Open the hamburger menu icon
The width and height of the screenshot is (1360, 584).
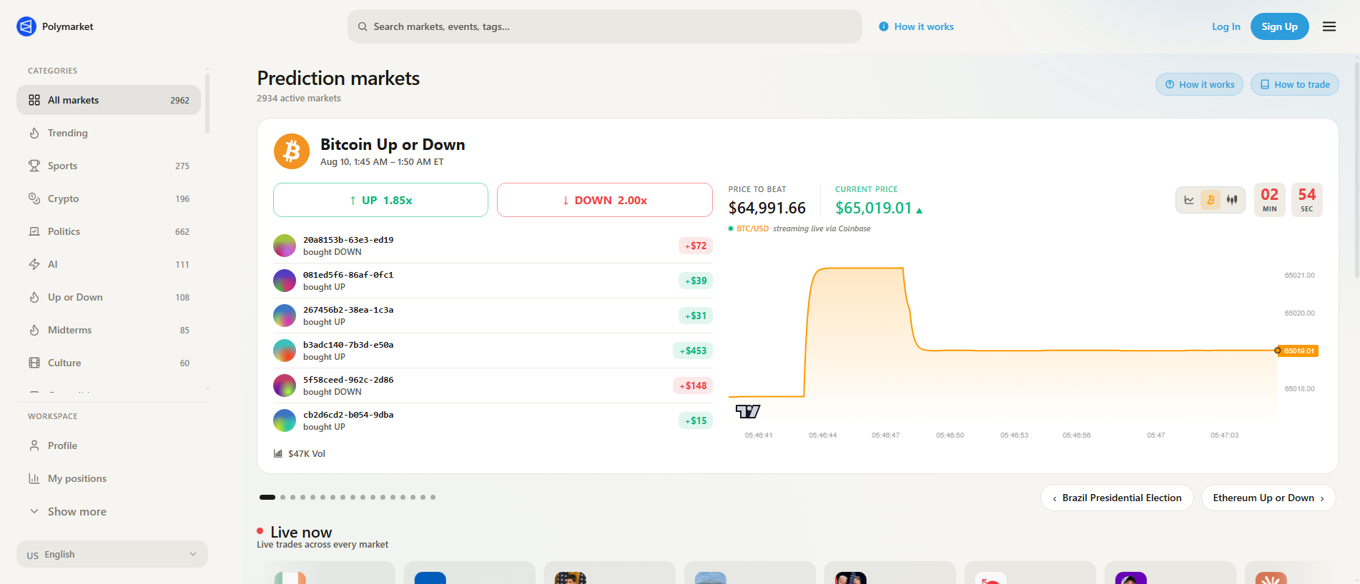(x=1329, y=26)
